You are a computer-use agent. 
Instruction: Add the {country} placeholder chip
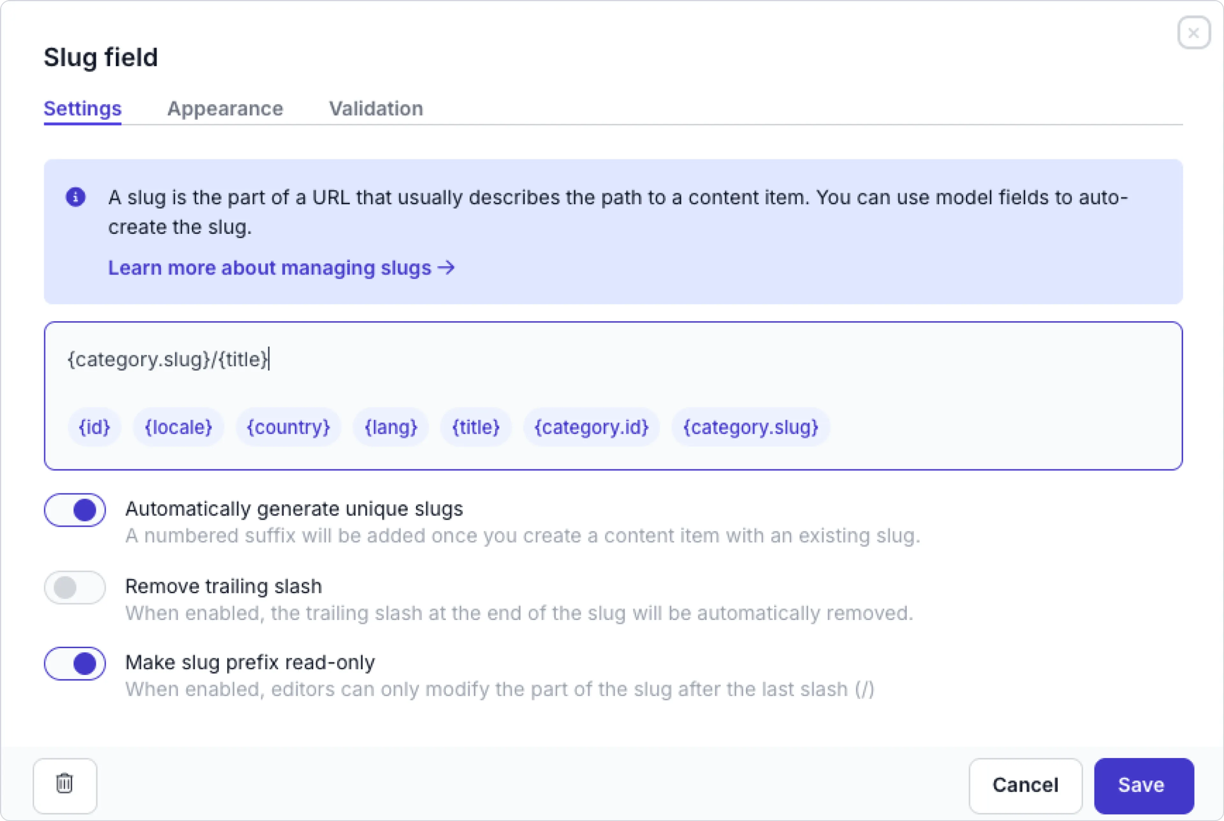pos(288,427)
